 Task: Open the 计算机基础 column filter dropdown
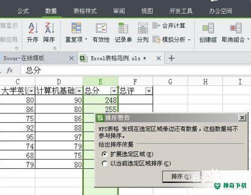pyautogui.click(x=79, y=91)
